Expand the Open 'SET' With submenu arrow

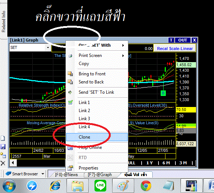(123, 45)
